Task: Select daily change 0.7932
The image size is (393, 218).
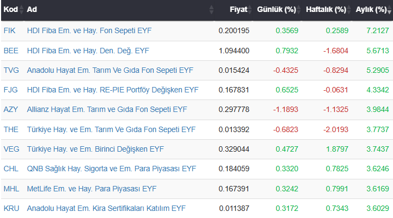Action: pyautogui.click(x=287, y=51)
